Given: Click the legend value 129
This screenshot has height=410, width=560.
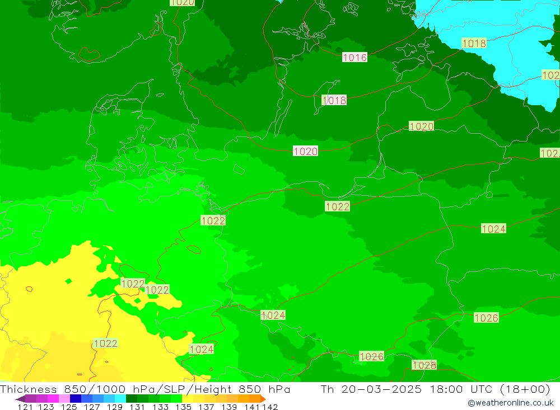Looking at the screenshot, I should (114, 407).
